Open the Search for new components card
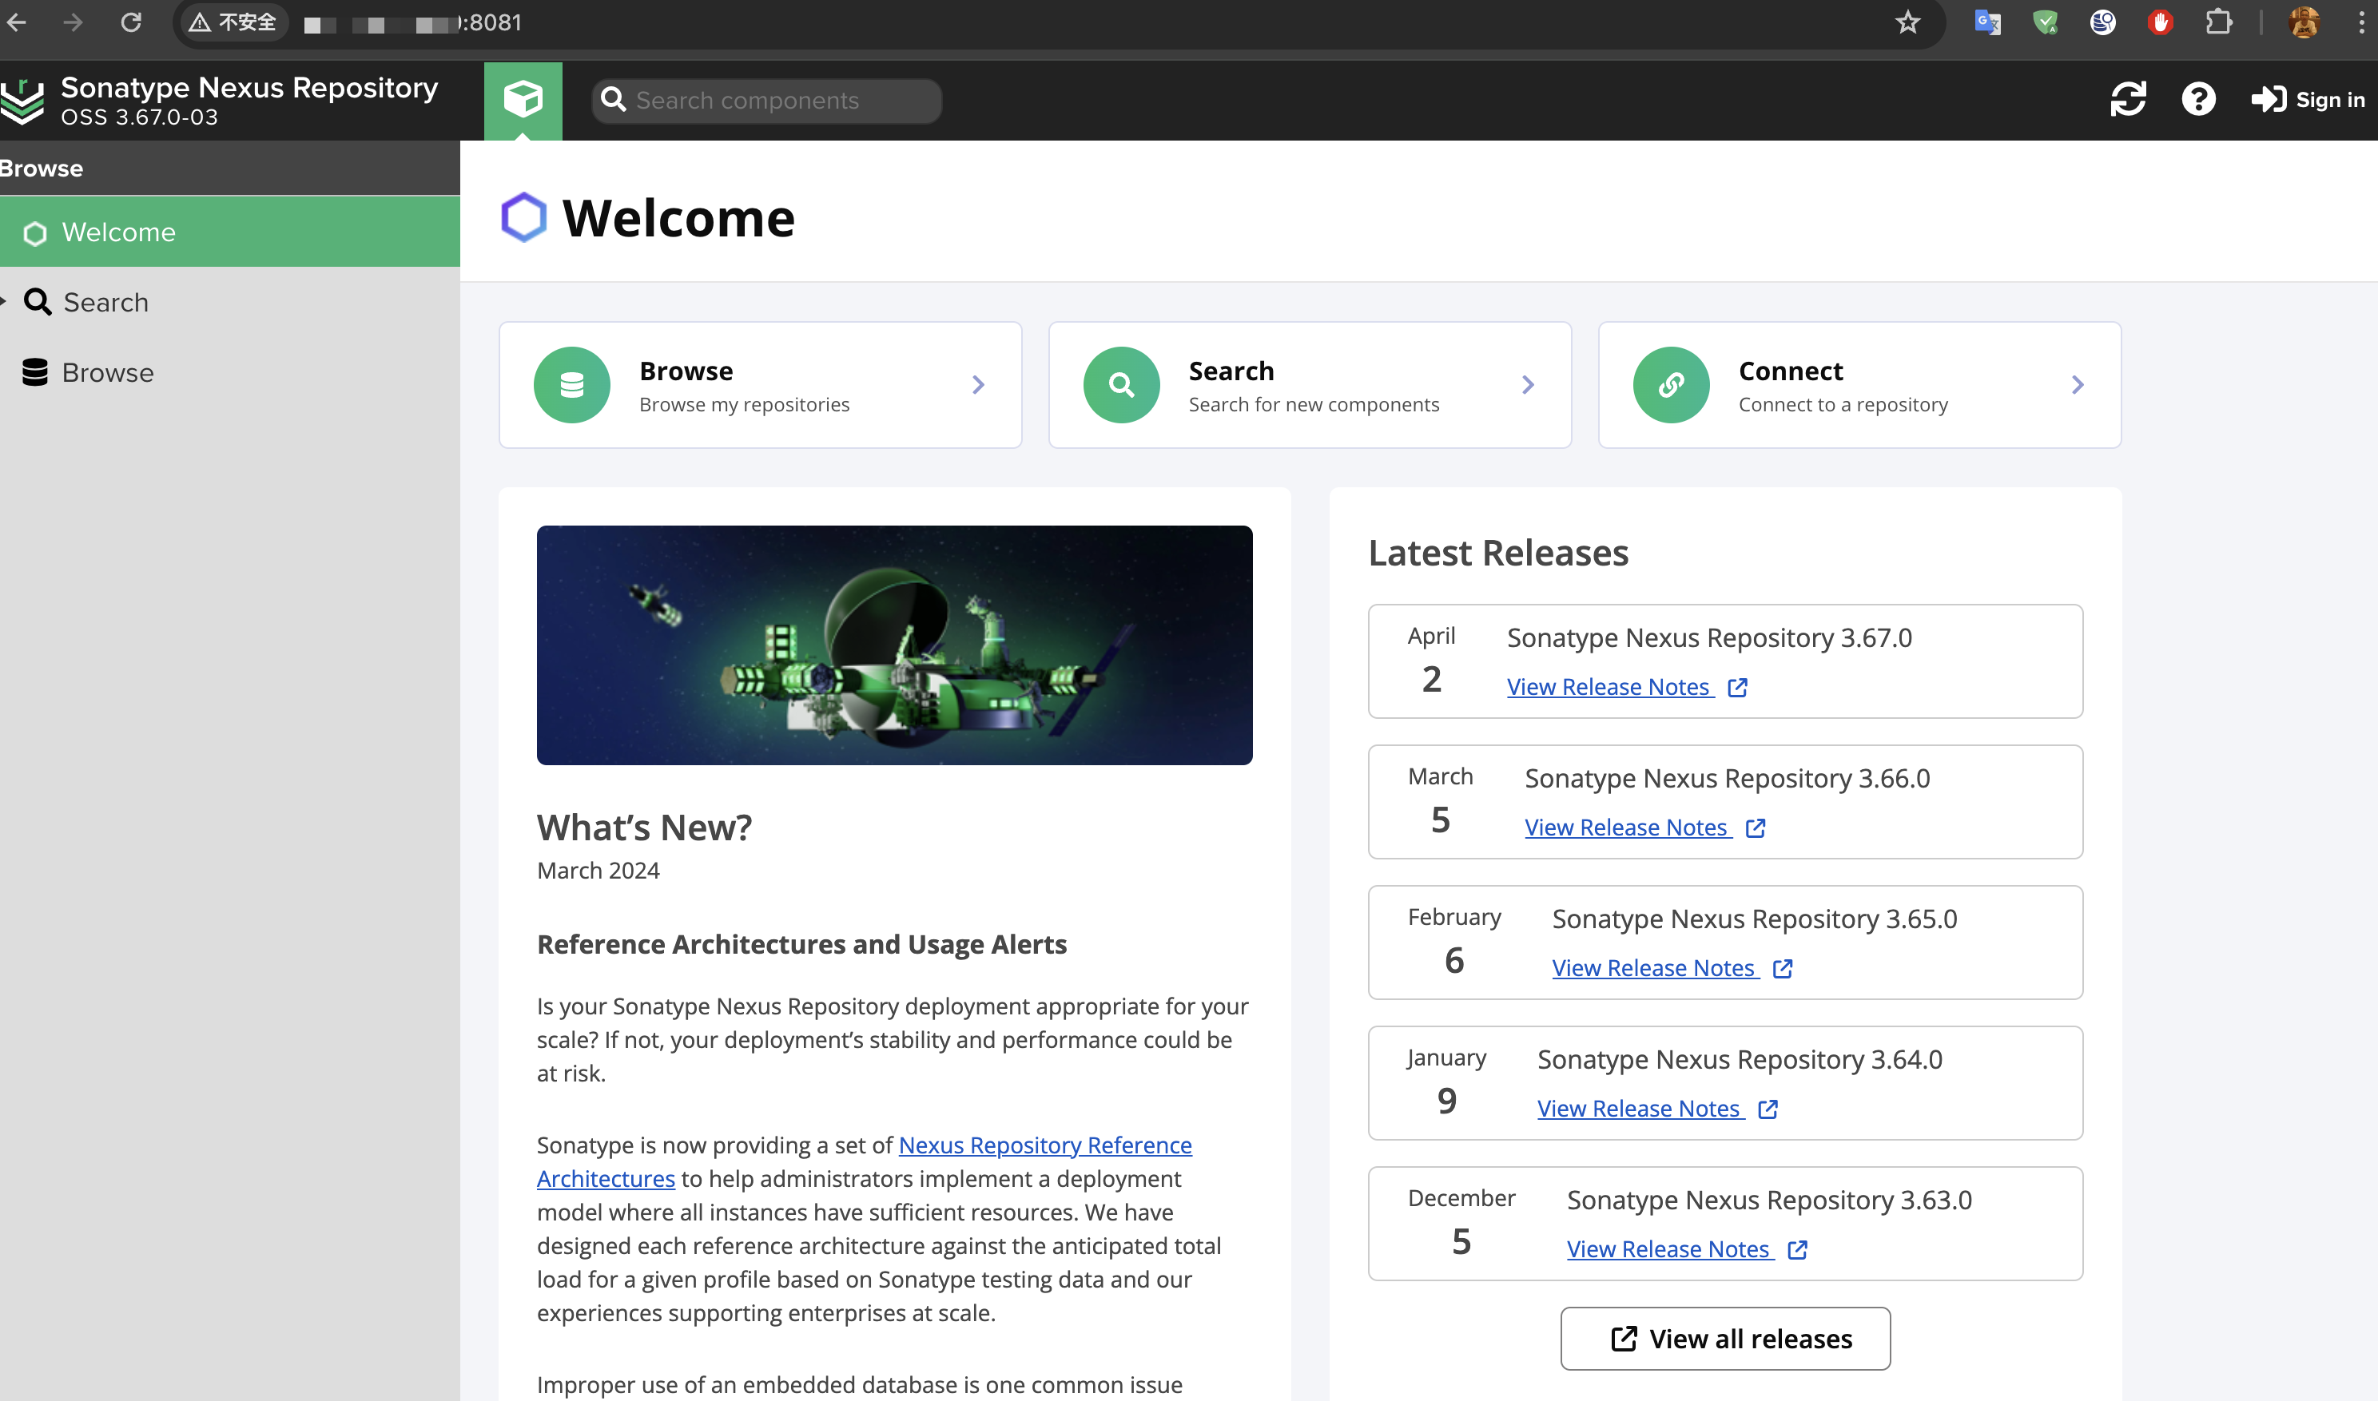2378x1401 pixels. tap(1310, 385)
